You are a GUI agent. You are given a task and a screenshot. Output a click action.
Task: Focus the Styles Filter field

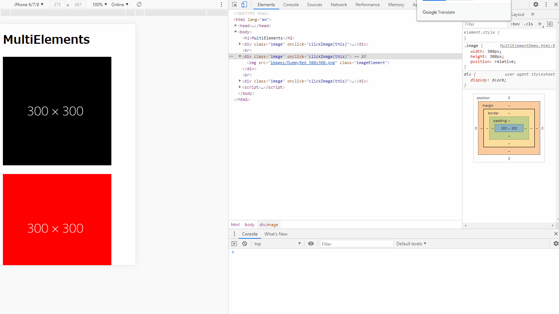pos(485,24)
